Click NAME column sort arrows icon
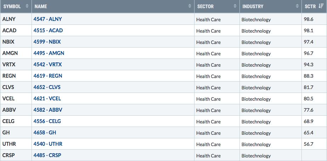The width and height of the screenshot is (327, 161). point(190,6)
